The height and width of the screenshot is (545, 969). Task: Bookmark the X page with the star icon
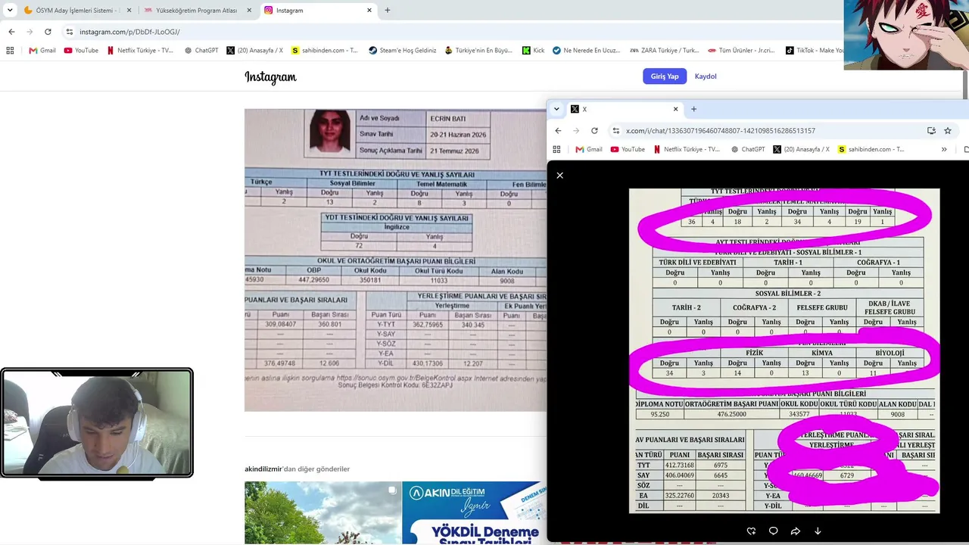pos(947,130)
